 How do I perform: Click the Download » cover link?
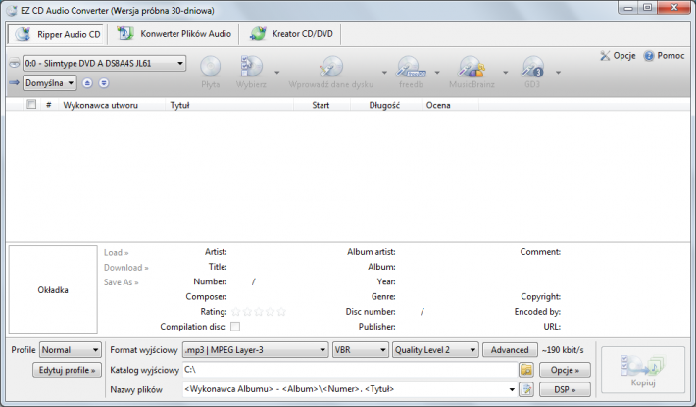coord(126,267)
